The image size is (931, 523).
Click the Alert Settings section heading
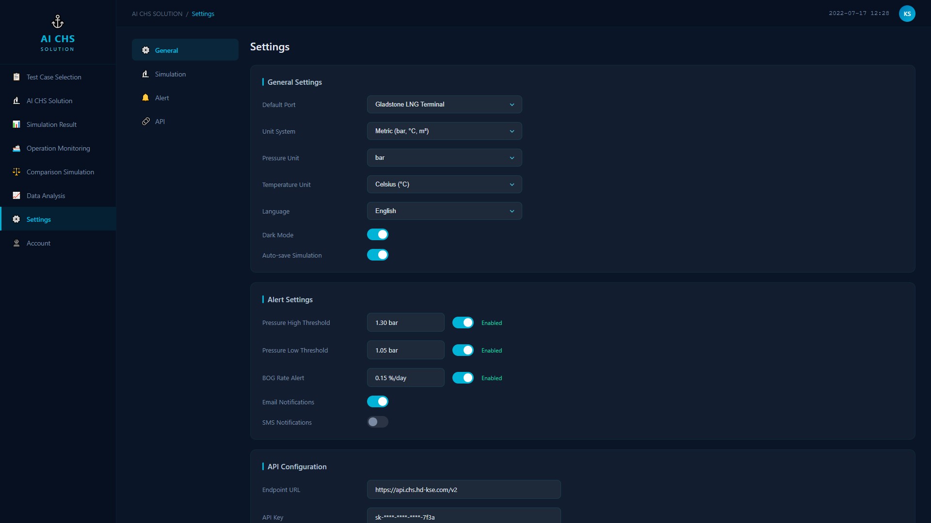[290, 300]
